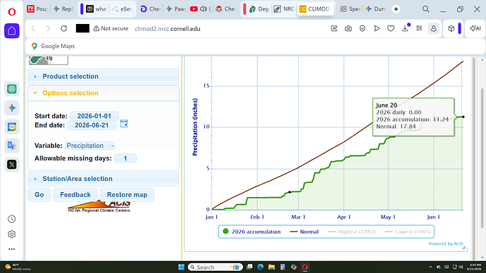This screenshot has width=486, height=273.
Task: Click the End date field
Action: pyautogui.click(x=92, y=125)
